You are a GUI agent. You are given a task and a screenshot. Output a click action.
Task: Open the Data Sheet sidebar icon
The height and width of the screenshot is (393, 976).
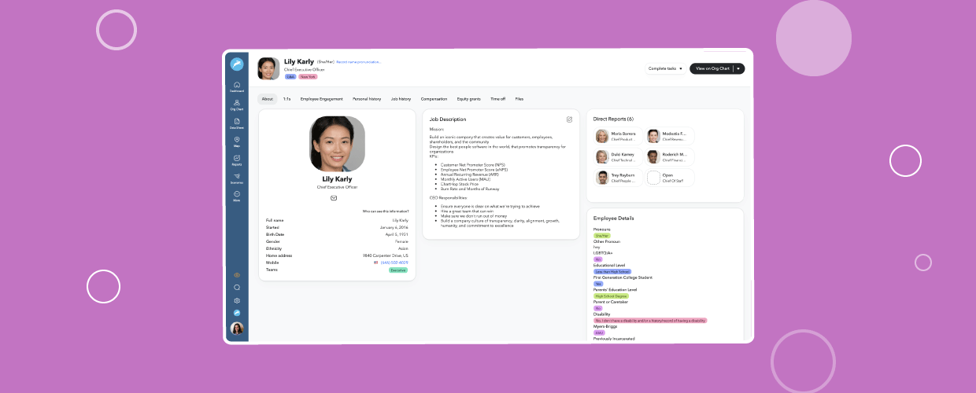[x=237, y=123]
